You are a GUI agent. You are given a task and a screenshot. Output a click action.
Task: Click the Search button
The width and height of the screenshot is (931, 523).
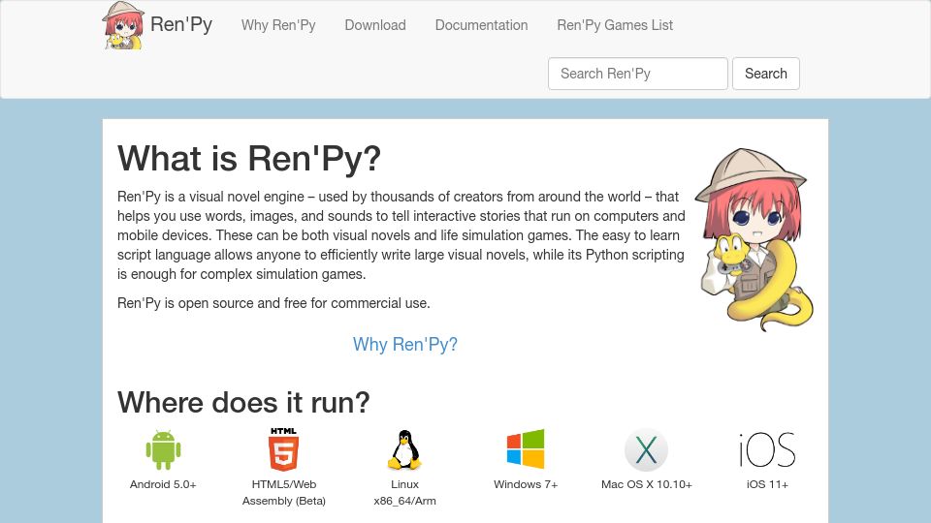(766, 74)
